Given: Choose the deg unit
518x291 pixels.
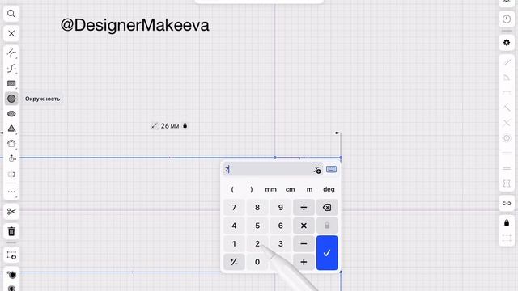Looking at the screenshot, I should point(329,189).
